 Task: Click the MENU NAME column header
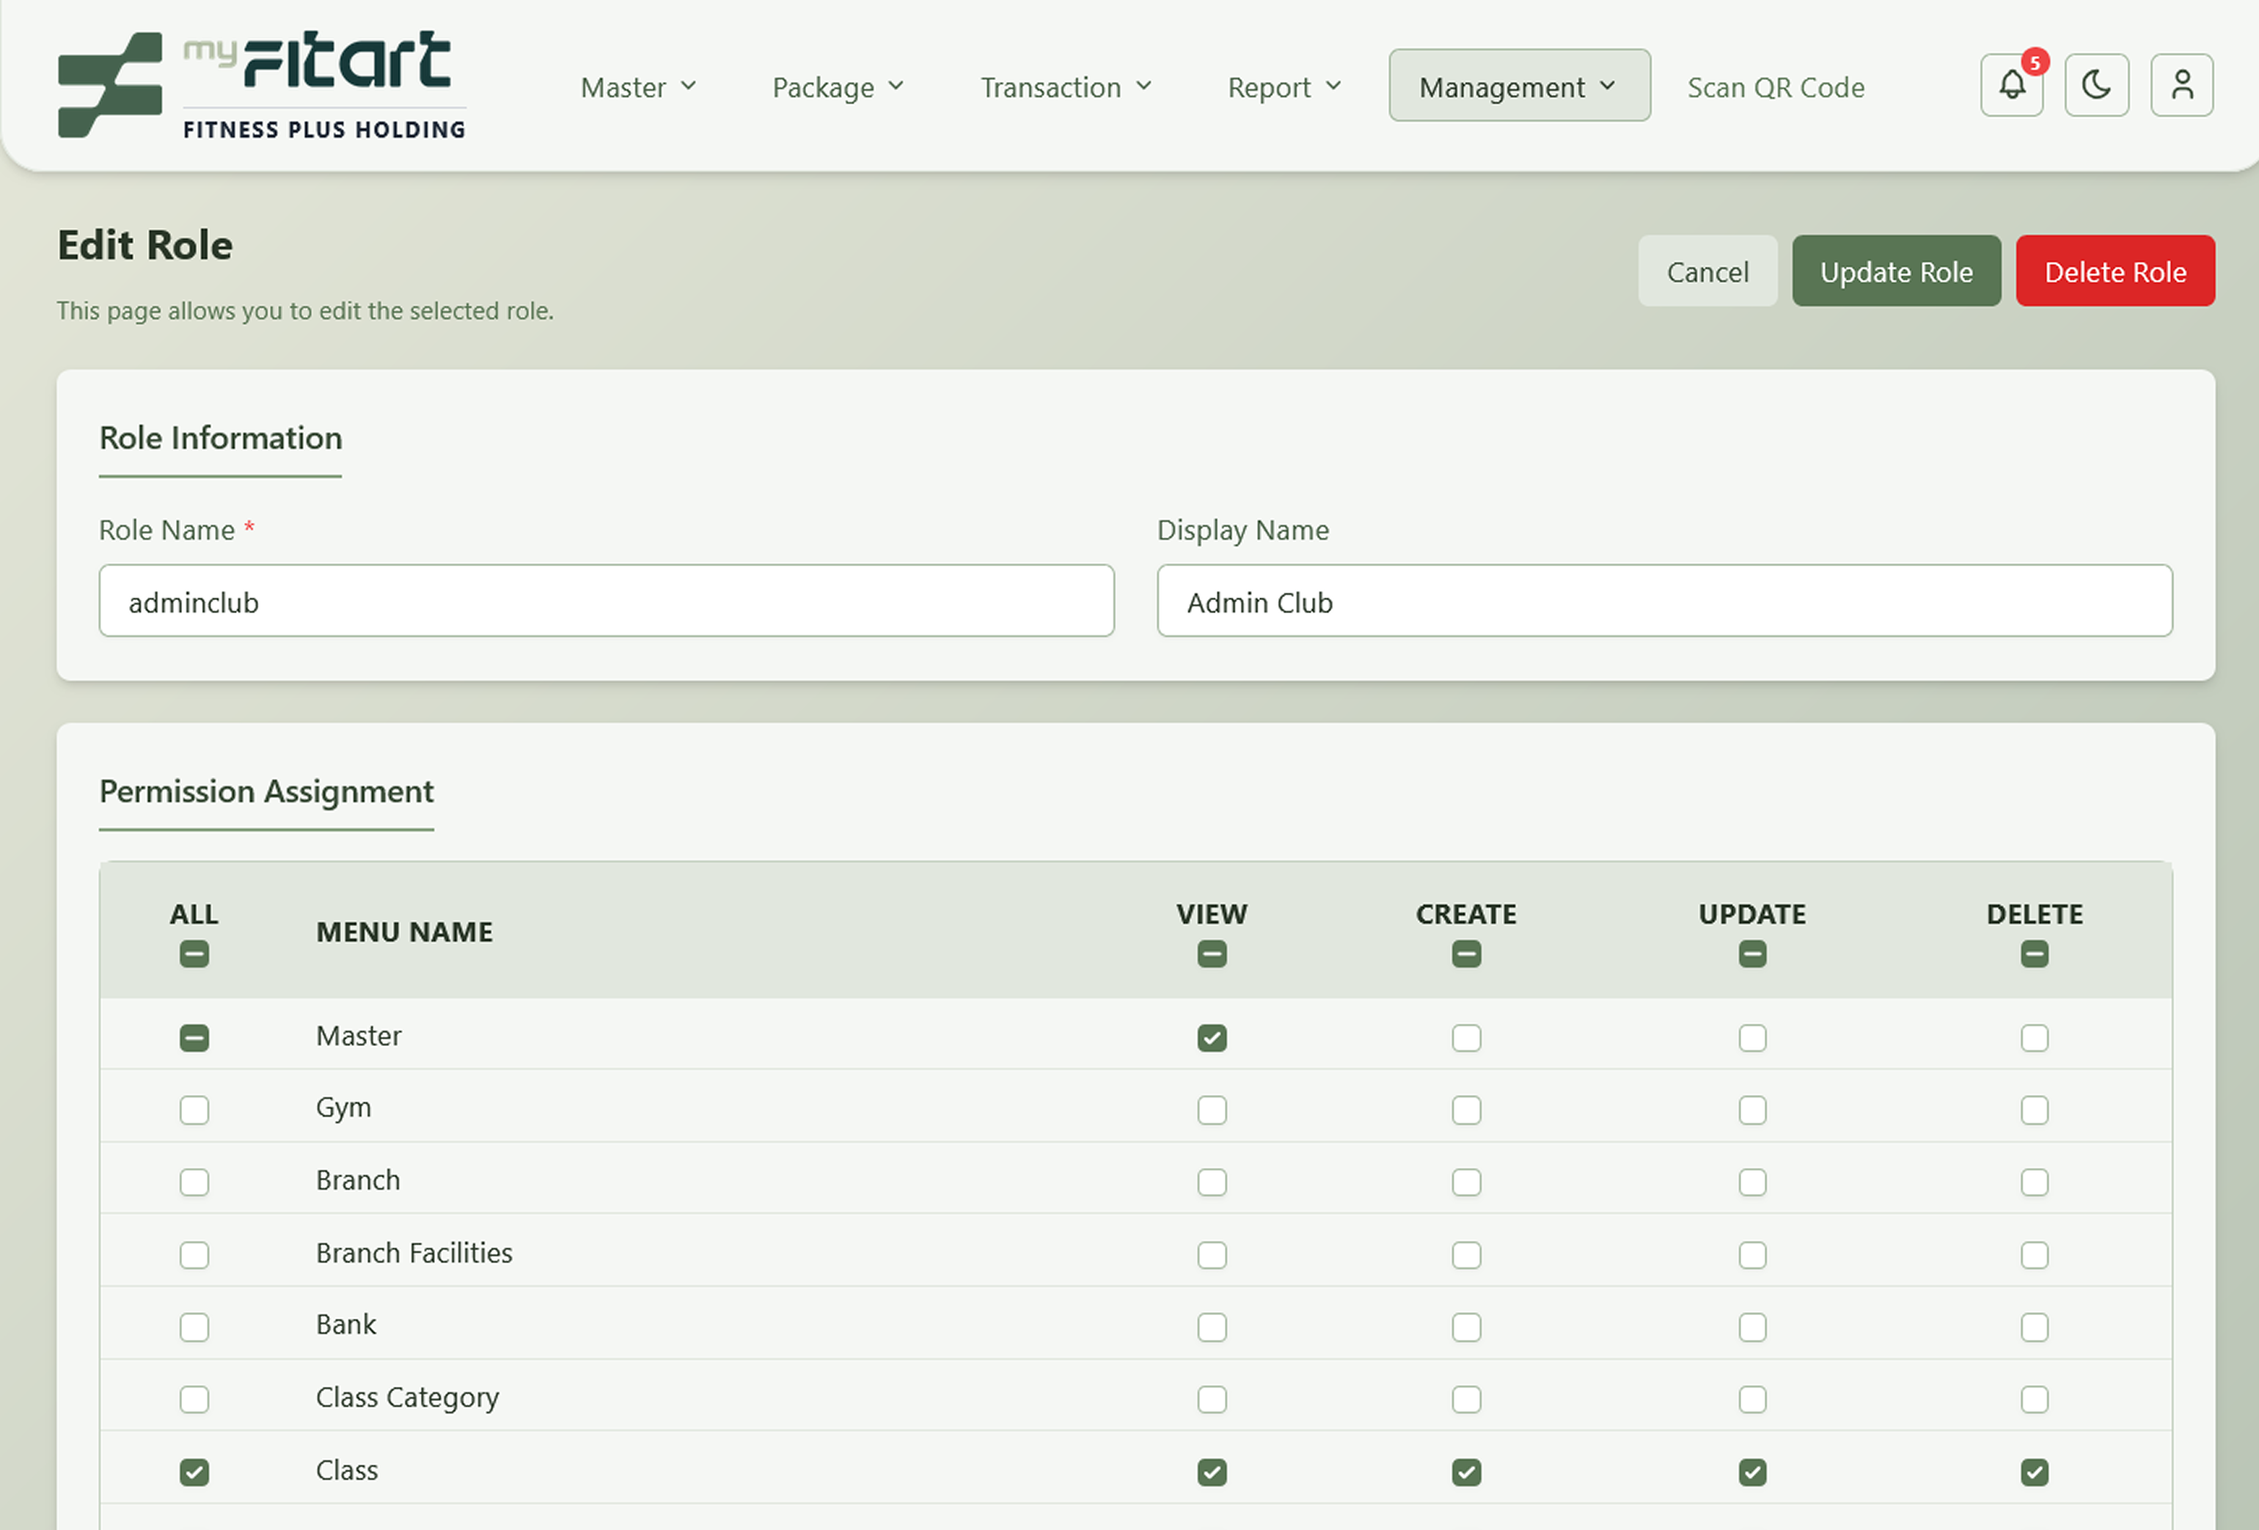[403, 931]
